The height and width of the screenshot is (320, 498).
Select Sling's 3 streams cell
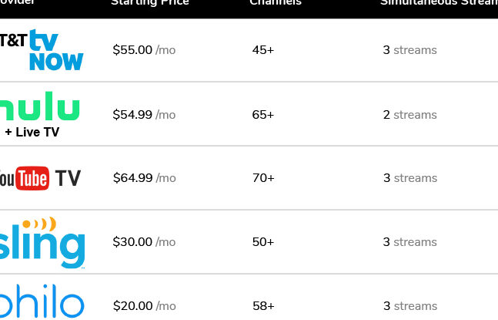point(409,242)
